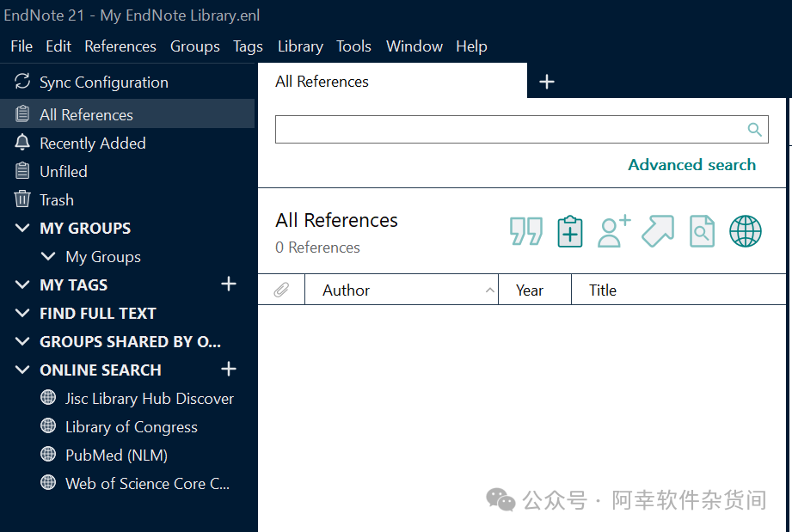Click the MY TAGS heading text
Image resolution: width=792 pixels, height=532 pixels.
73,284
